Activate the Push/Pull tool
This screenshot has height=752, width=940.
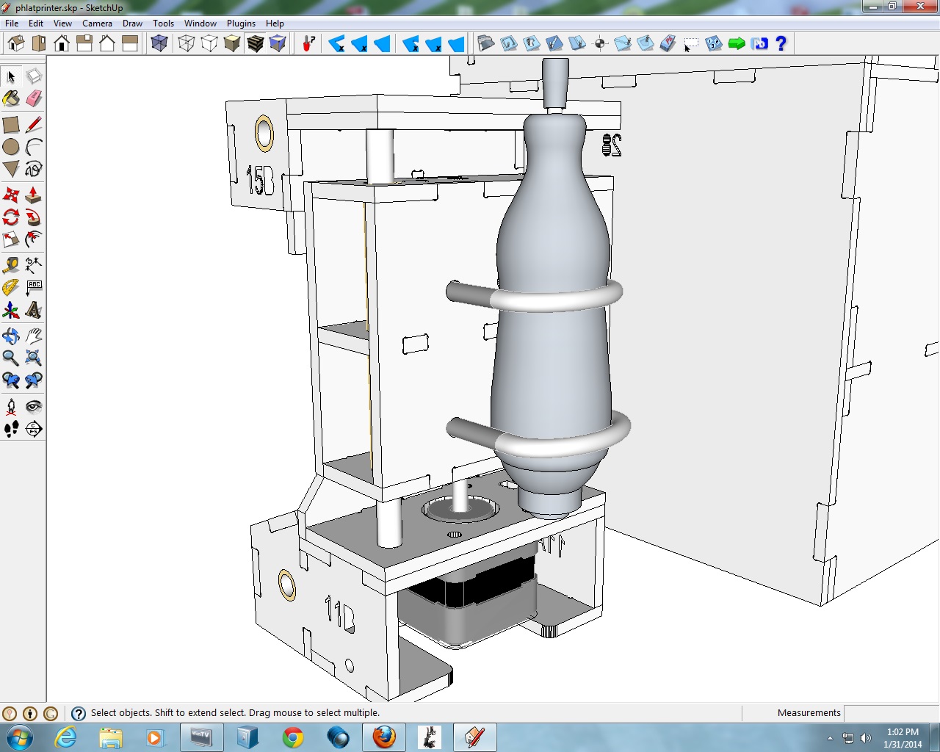[34, 195]
